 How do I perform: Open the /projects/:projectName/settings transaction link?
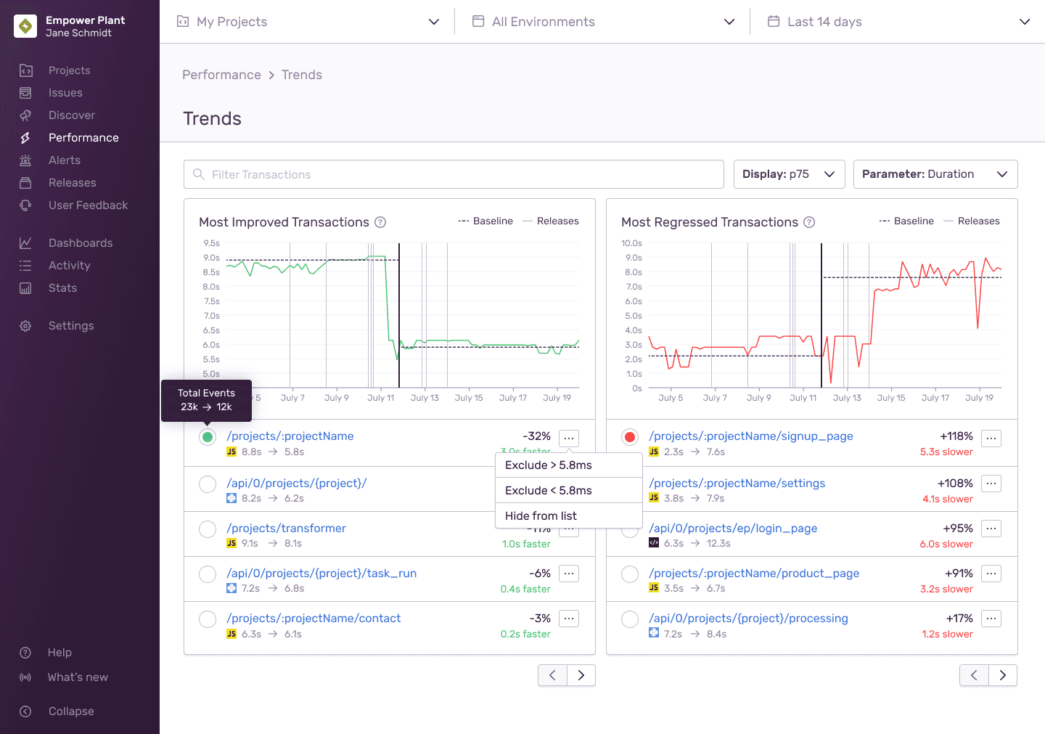click(x=737, y=483)
